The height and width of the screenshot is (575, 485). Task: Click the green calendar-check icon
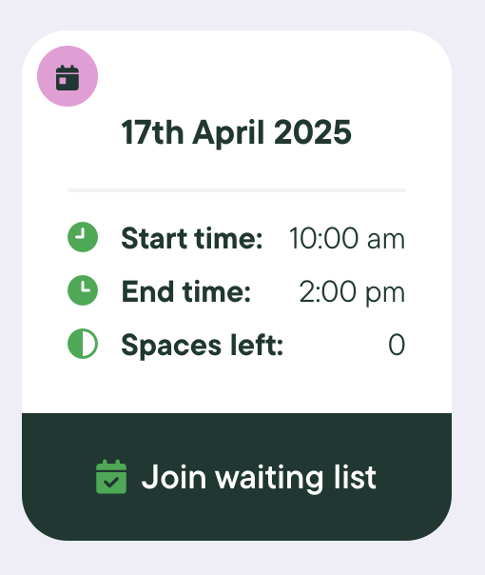pos(111,477)
